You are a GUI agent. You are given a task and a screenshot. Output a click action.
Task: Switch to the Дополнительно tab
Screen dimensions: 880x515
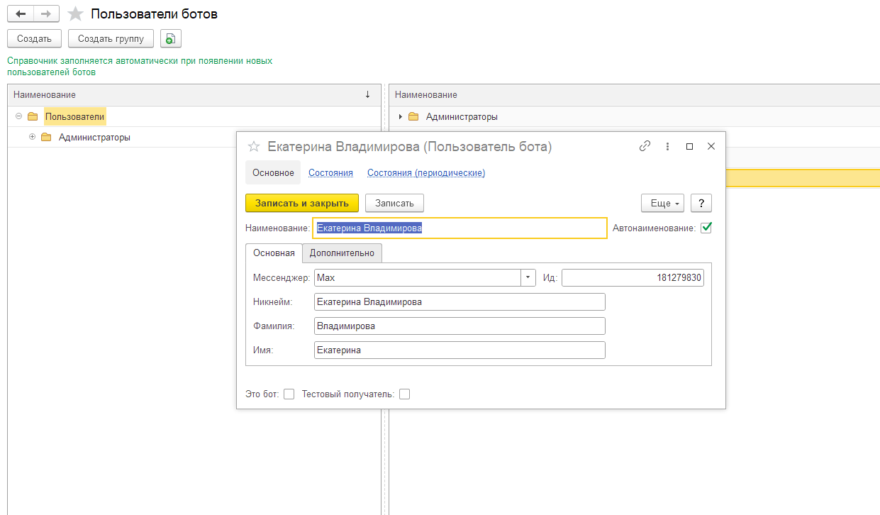(342, 253)
